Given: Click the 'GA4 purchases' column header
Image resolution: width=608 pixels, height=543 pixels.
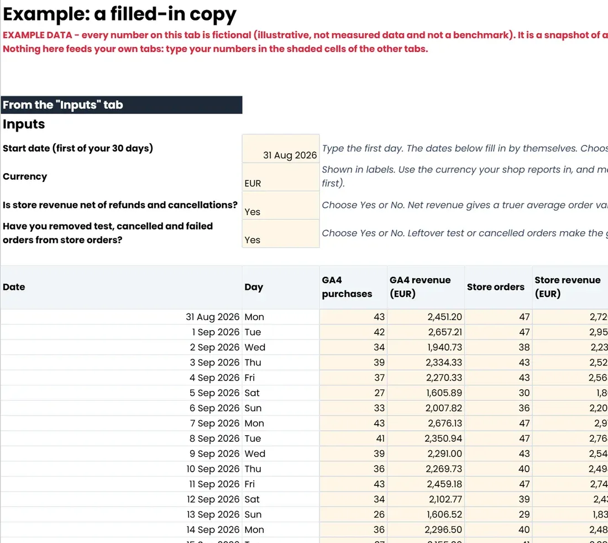Looking at the screenshot, I should point(353,287).
